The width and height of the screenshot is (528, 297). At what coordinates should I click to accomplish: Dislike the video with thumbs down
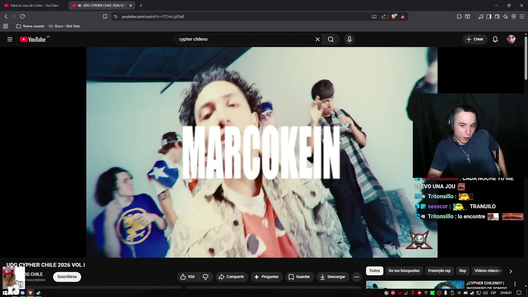click(205, 277)
